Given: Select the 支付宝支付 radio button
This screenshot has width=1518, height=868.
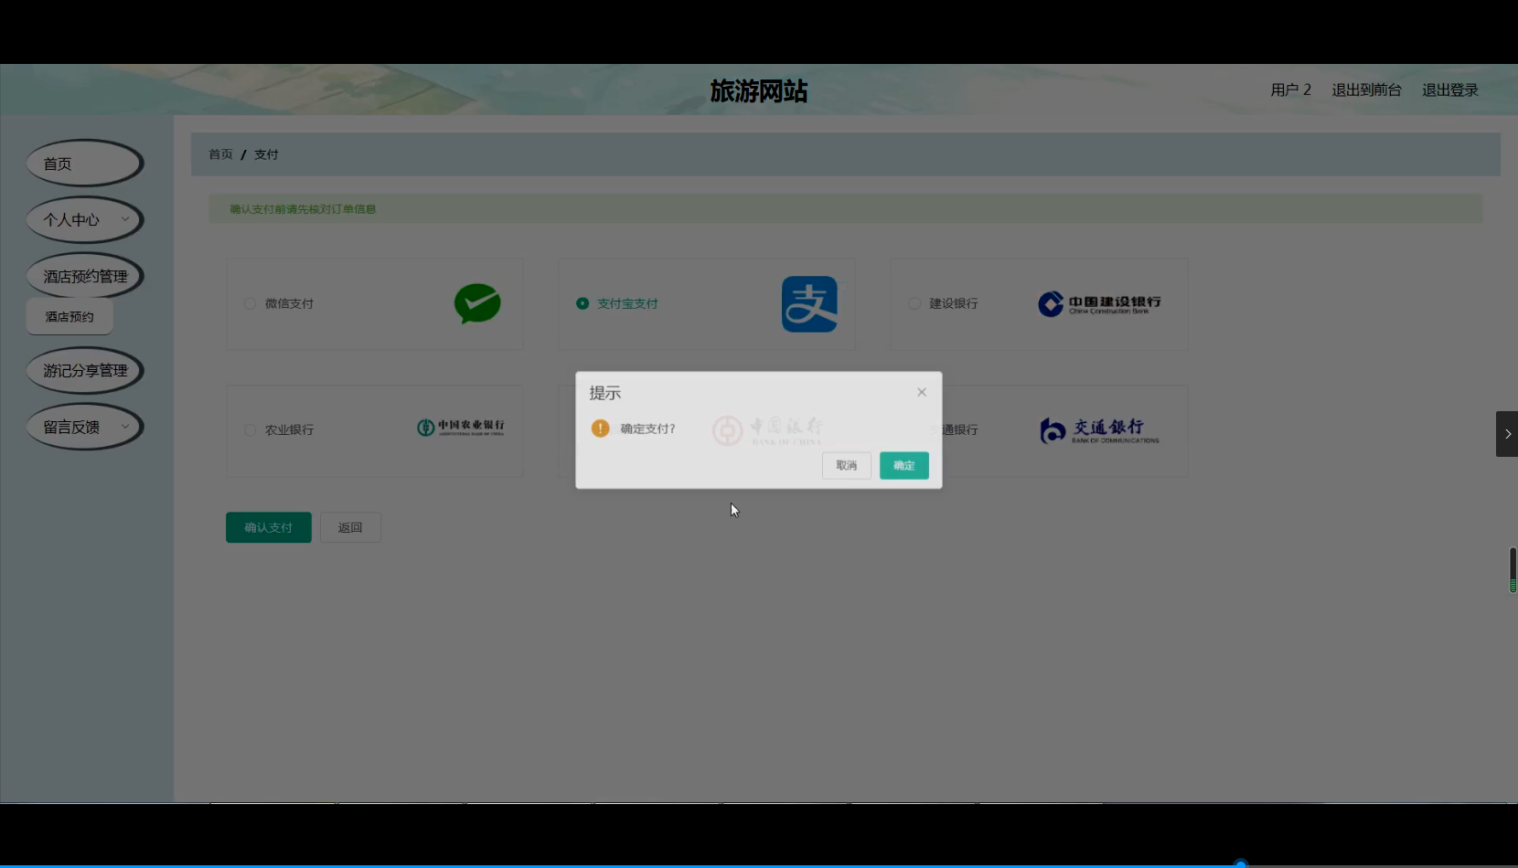Looking at the screenshot, I should click(x=583, y=303).
